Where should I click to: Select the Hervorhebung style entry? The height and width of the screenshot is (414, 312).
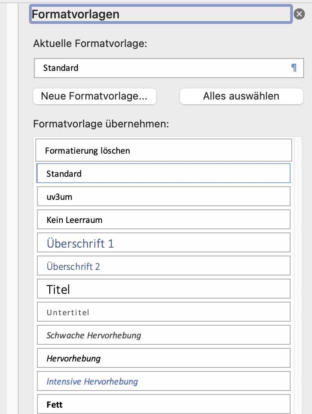163,358
